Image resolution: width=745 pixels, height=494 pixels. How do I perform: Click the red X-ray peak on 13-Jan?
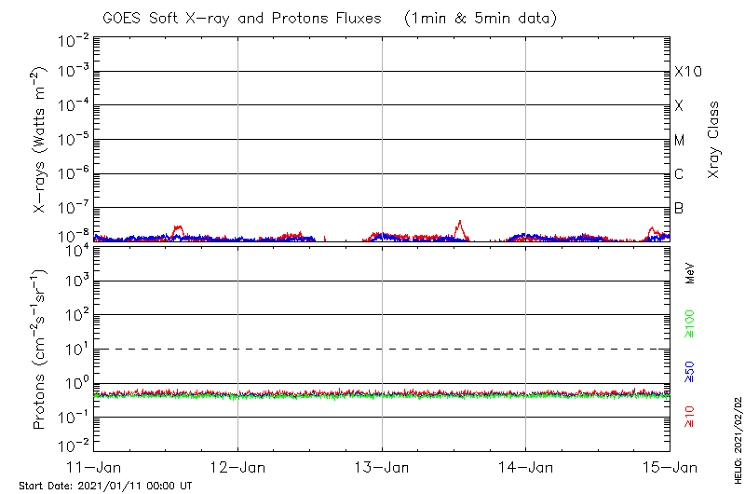click(459, 225)
